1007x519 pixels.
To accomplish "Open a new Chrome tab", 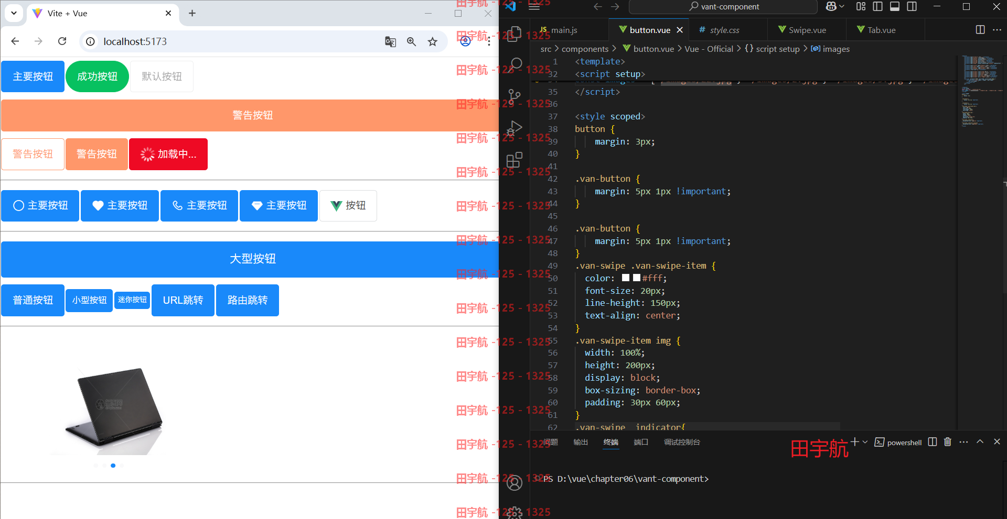I will (192, 13).
